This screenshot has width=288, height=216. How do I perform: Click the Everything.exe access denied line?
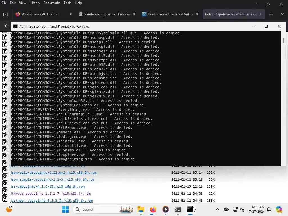tap(73, 110)
